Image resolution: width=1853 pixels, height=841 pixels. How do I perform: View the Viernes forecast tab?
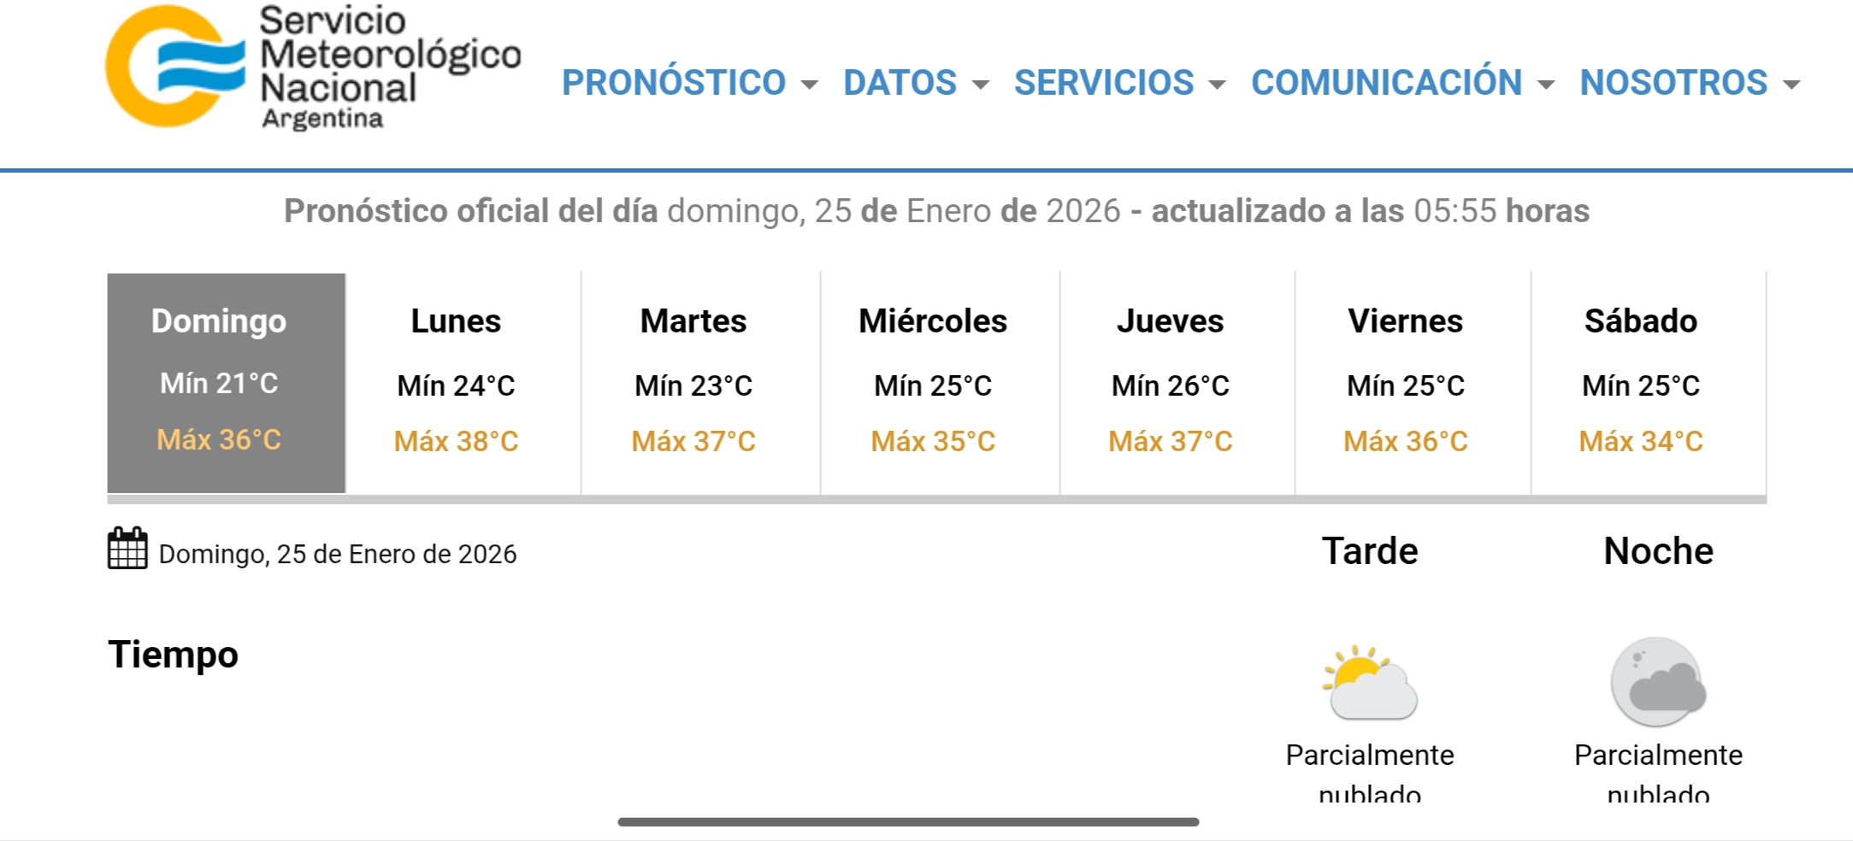coord(1406,382)
